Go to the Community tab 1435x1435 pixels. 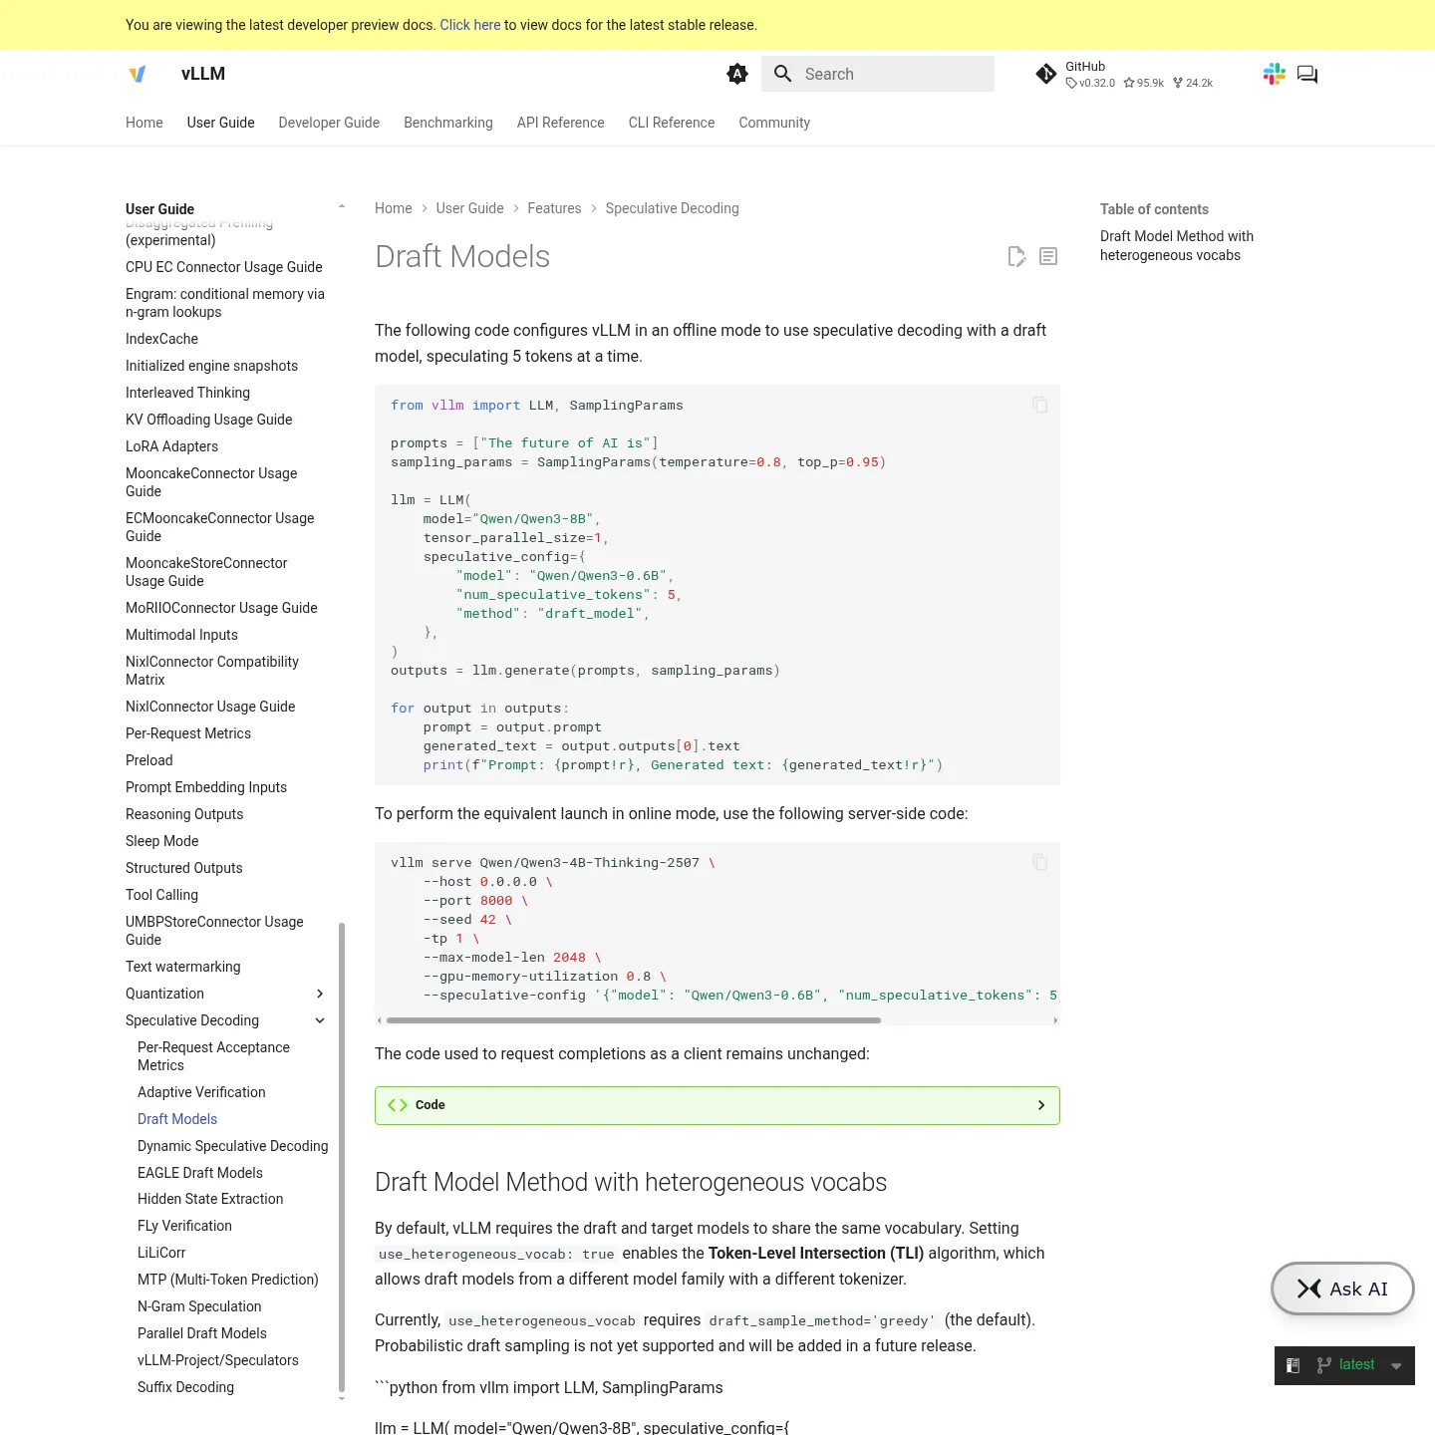[774, 123]
